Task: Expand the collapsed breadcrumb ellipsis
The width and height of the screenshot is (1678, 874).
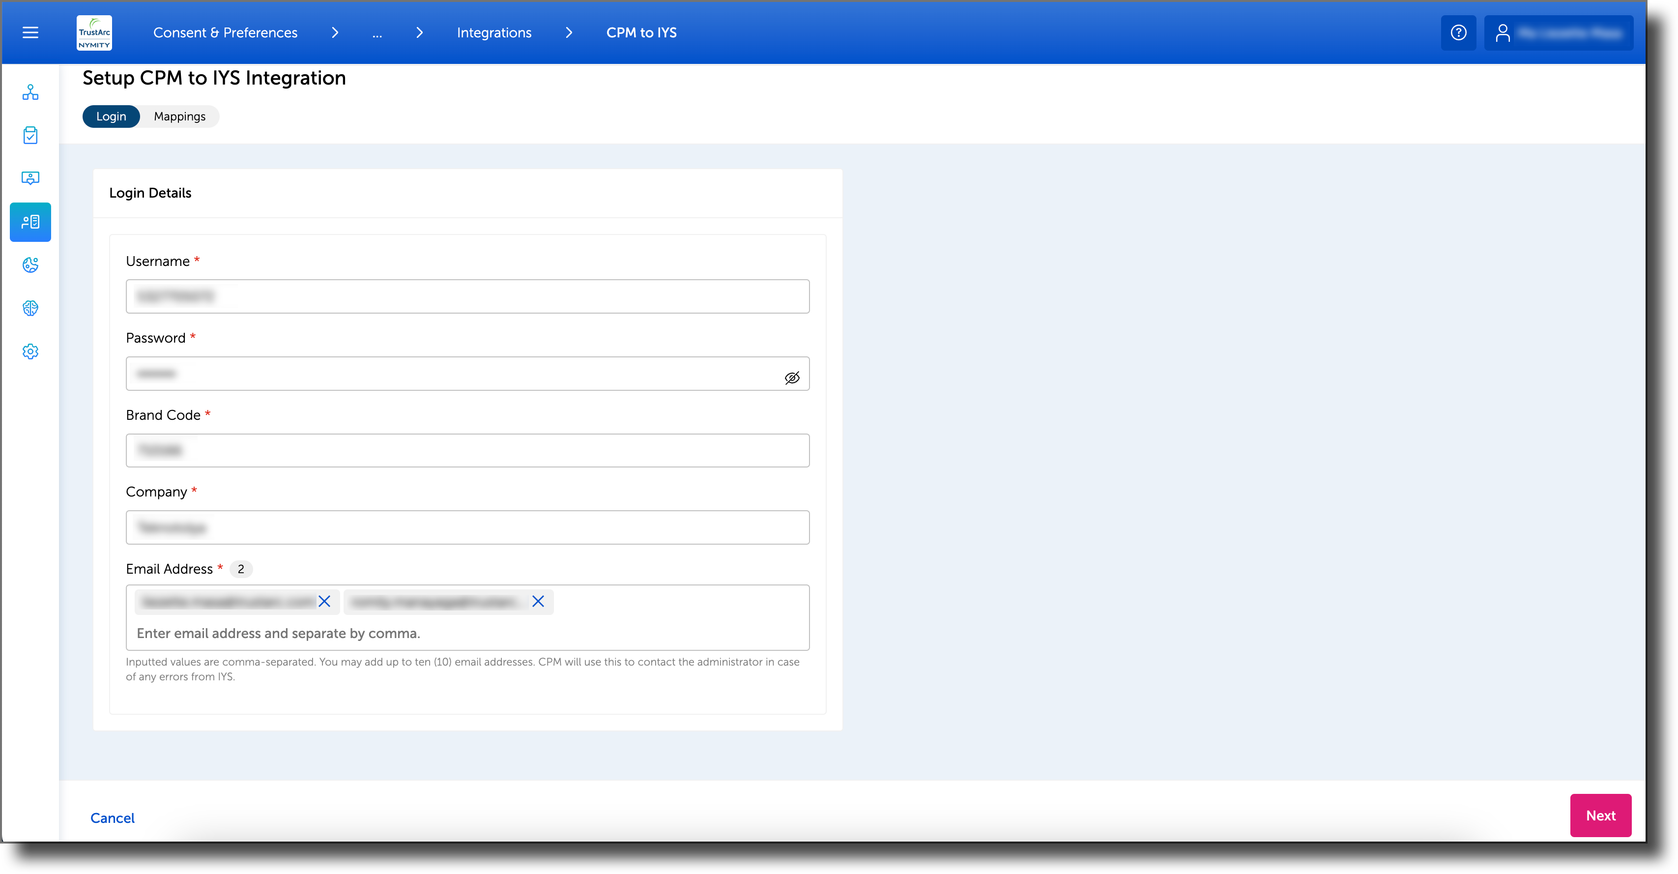Action: pyautogui.click(x=377, y=32)
